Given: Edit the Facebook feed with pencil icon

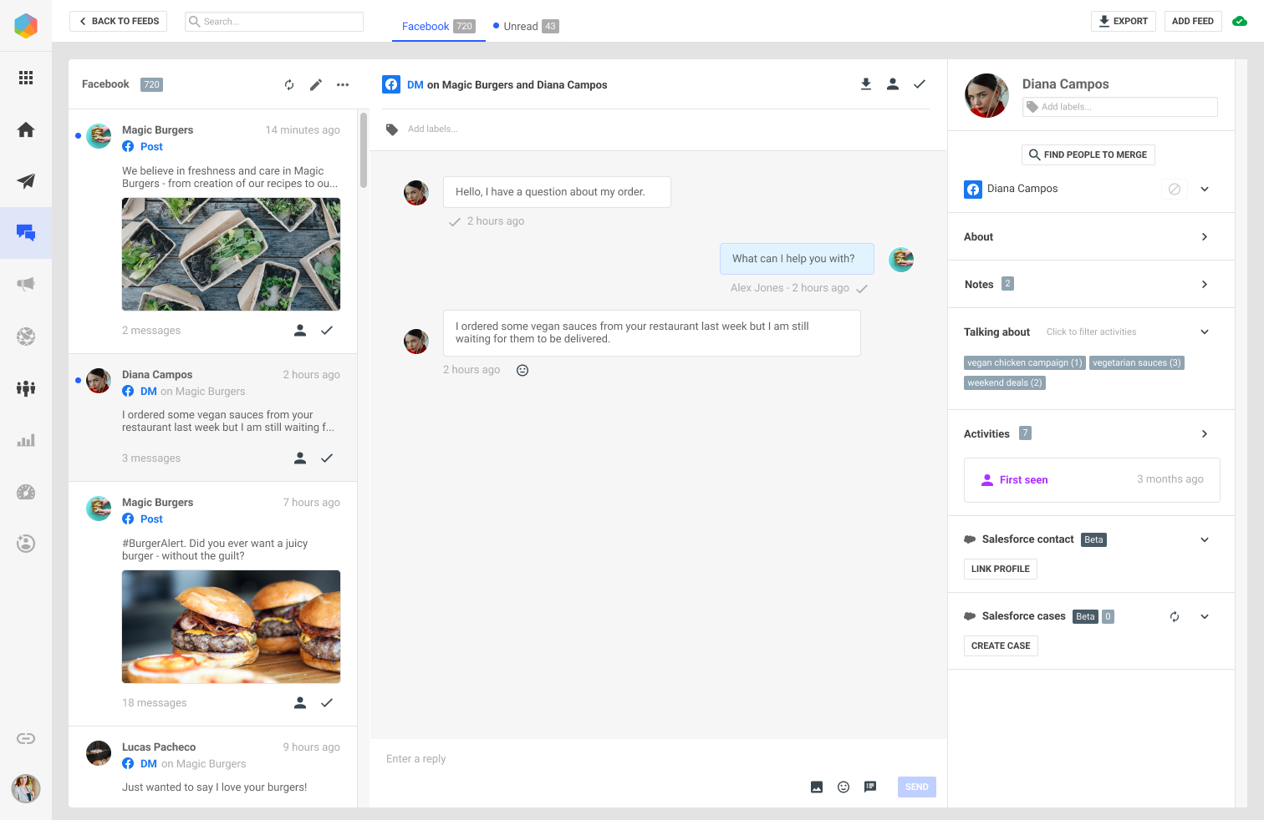Looking at the screenshot, I should (316, 84).
